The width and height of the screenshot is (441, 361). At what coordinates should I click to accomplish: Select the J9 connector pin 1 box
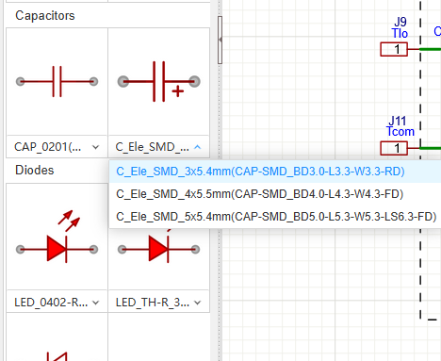pos(394,49)
